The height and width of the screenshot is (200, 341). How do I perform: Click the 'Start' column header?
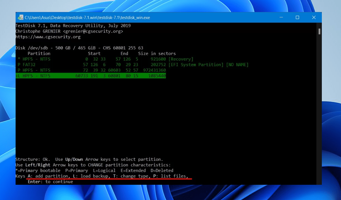point(94,53)
